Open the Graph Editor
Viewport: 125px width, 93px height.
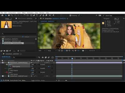click(53, 57)
